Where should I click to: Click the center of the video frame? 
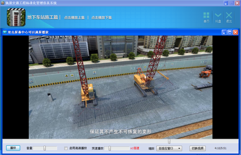120,87
